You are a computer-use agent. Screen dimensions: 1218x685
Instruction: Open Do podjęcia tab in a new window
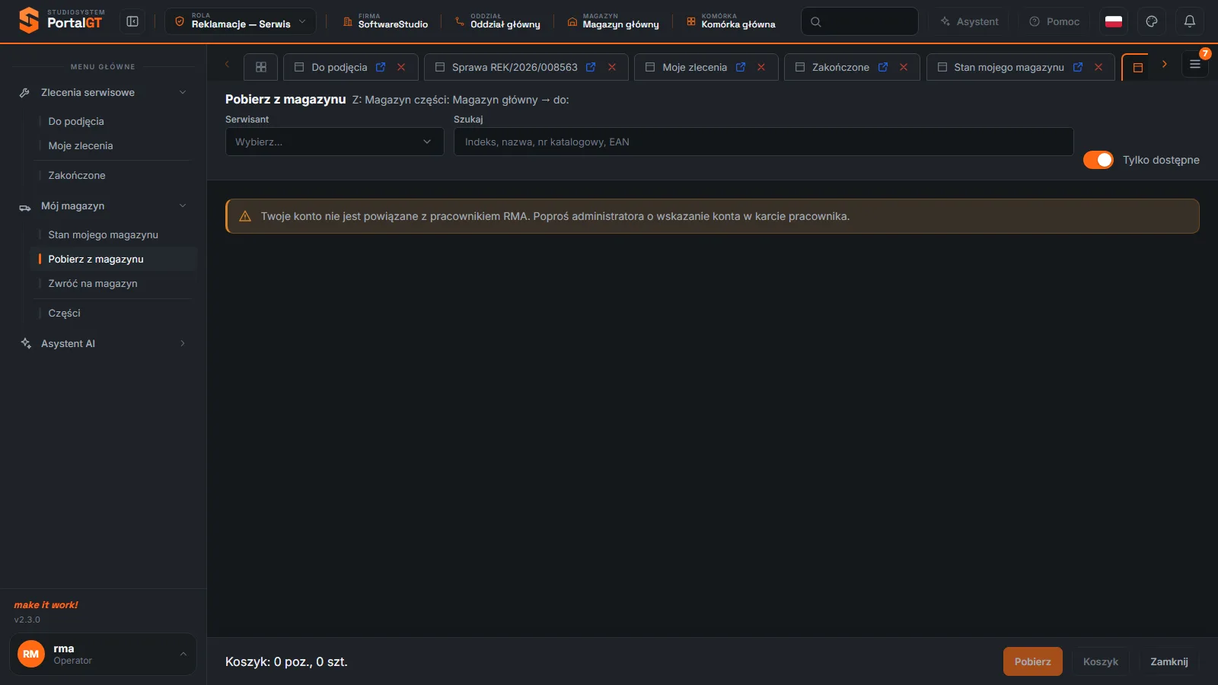click(x=381, y=67)
